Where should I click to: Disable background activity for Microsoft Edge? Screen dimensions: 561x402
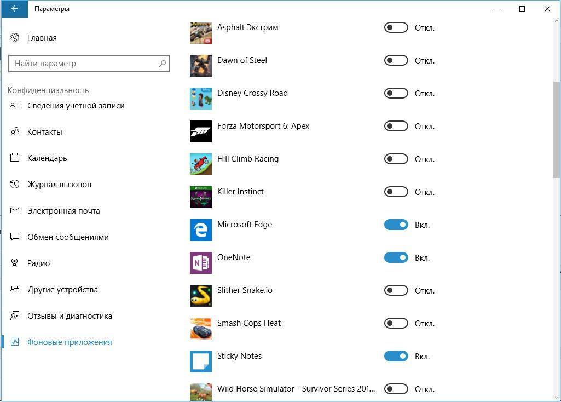click(x=396, y=225)
